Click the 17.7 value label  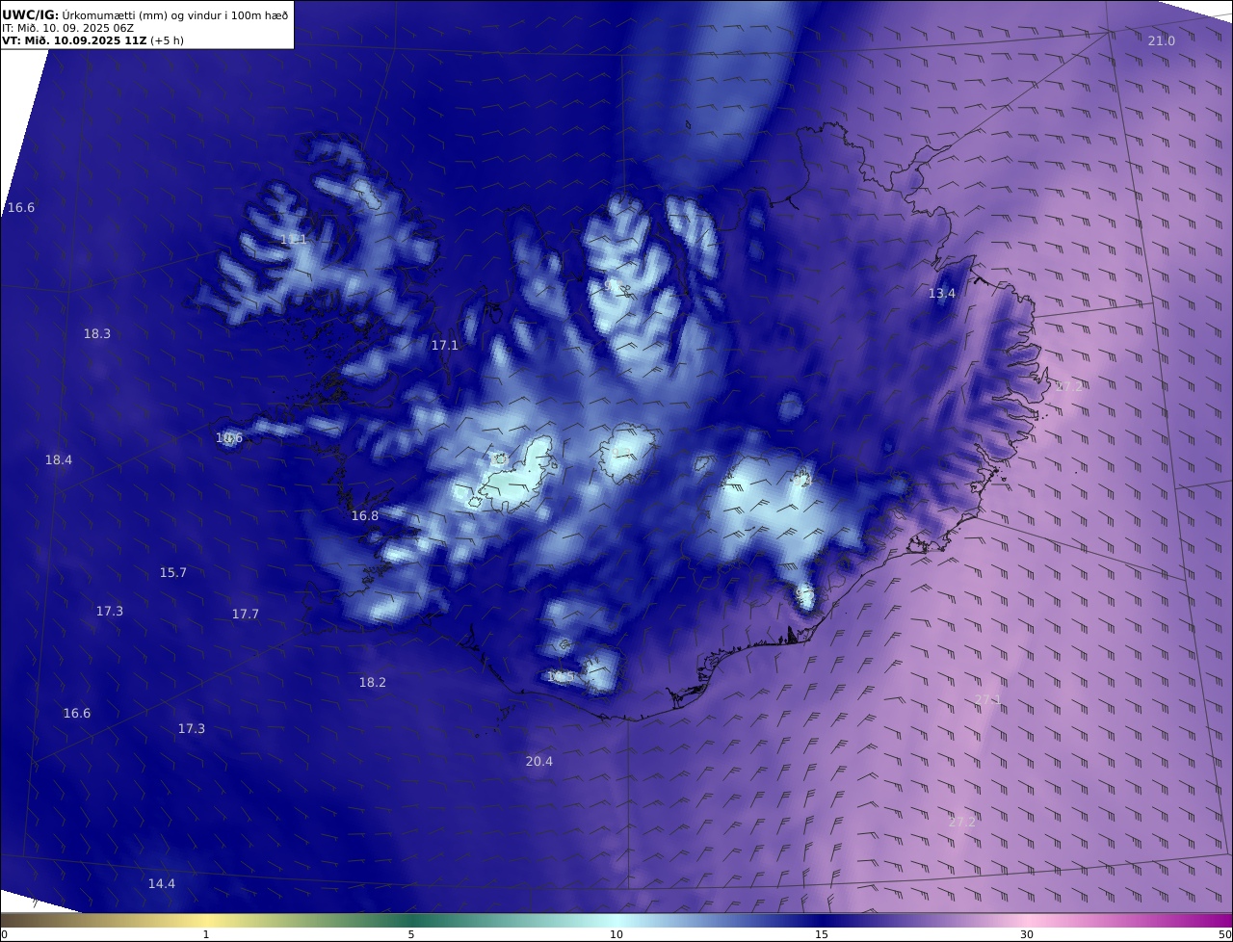coord(246,615)
